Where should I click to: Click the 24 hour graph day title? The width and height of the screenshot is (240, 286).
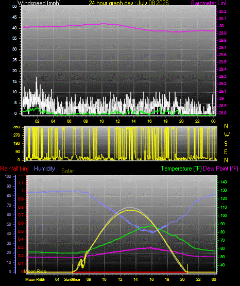129,3
